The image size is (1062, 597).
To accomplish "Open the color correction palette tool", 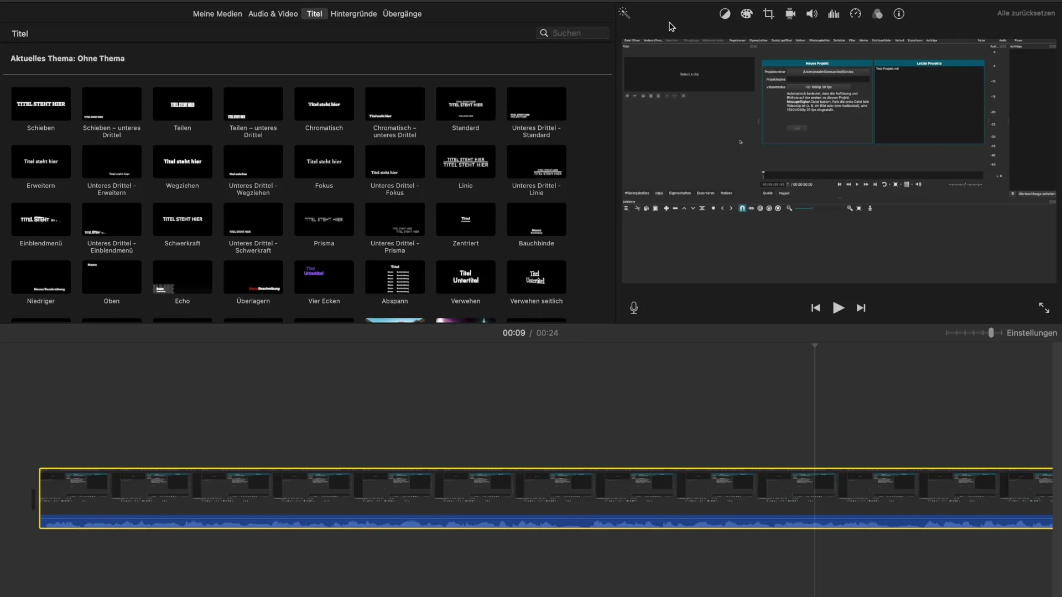I will click(747, 14).
